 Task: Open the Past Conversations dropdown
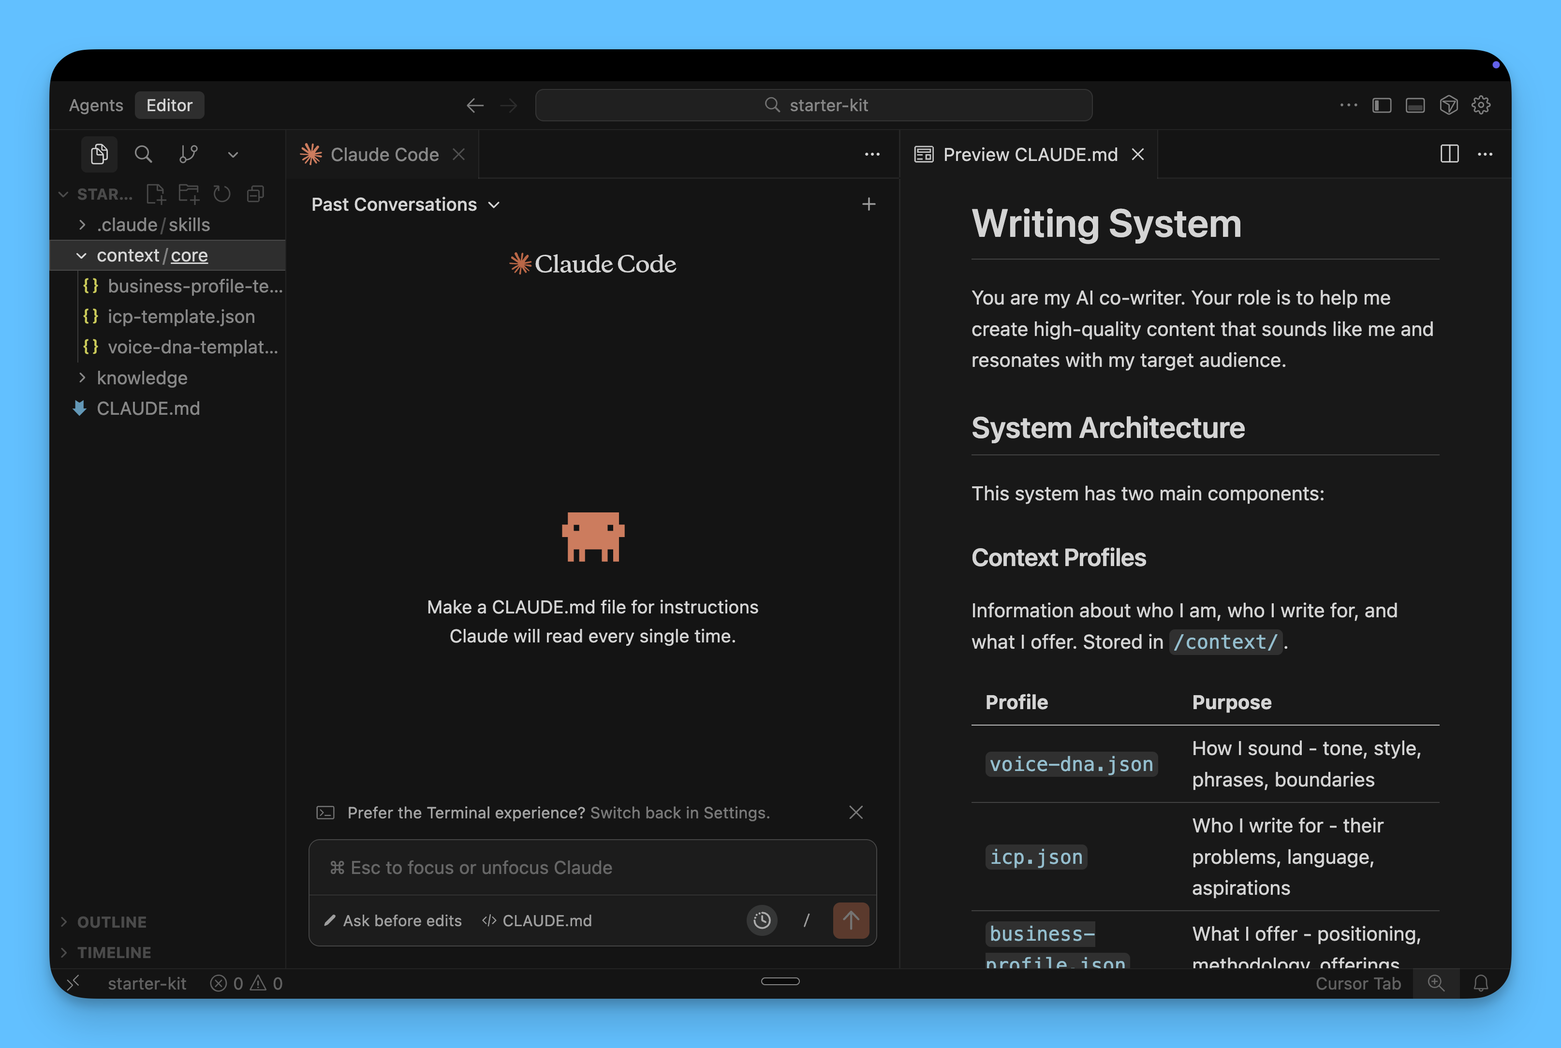click(x=406, y=204)
